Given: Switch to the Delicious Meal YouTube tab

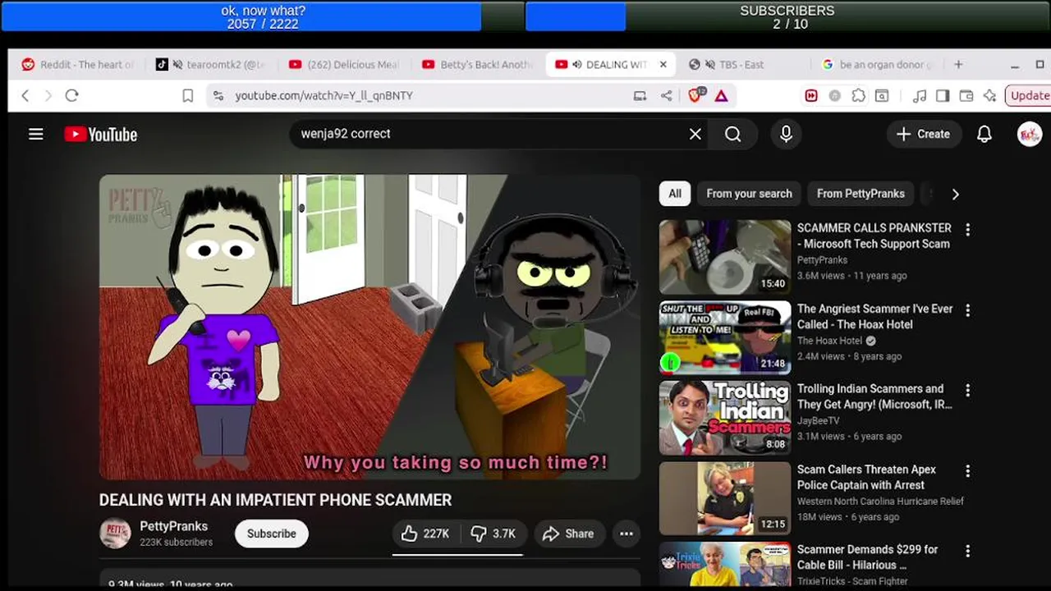Looking at the screenshot, I should 344,64.
